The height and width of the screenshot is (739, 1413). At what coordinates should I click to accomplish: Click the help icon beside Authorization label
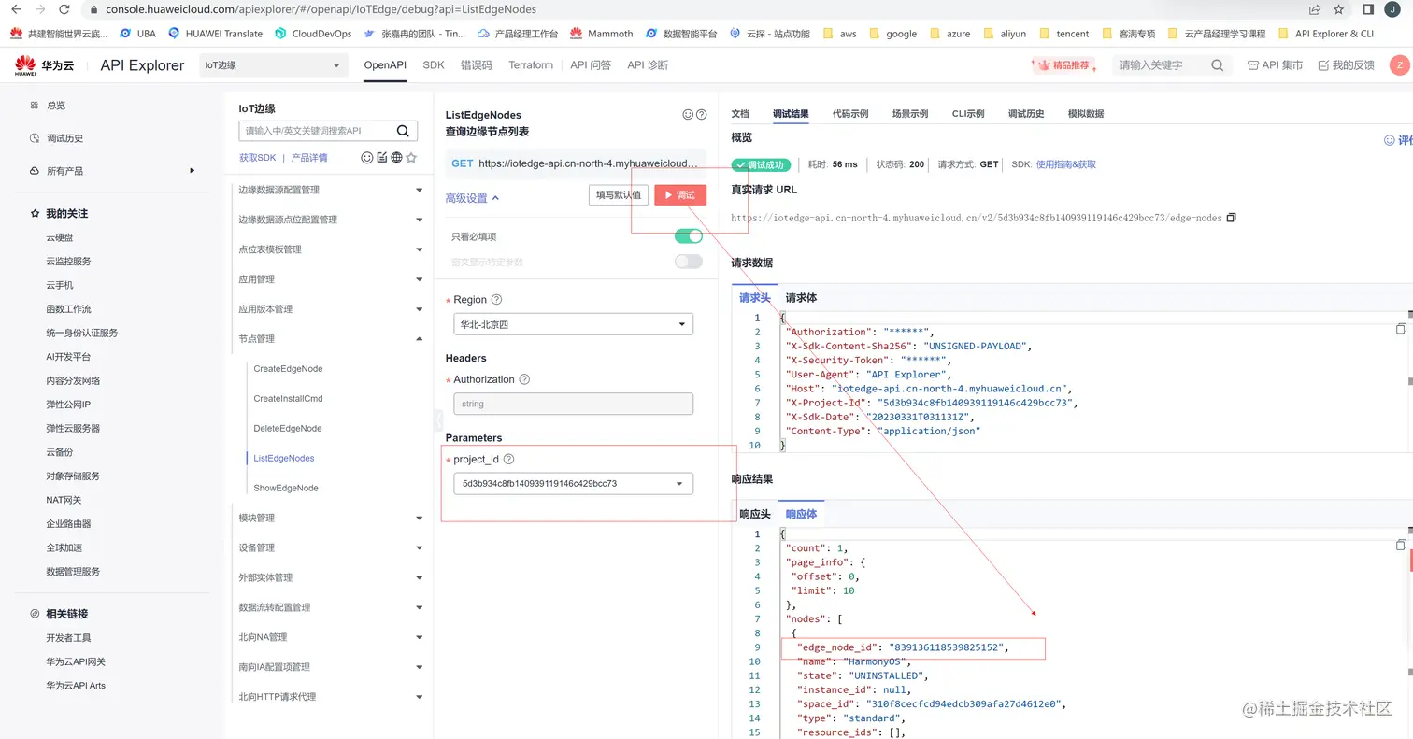click(x=524, y=379)
